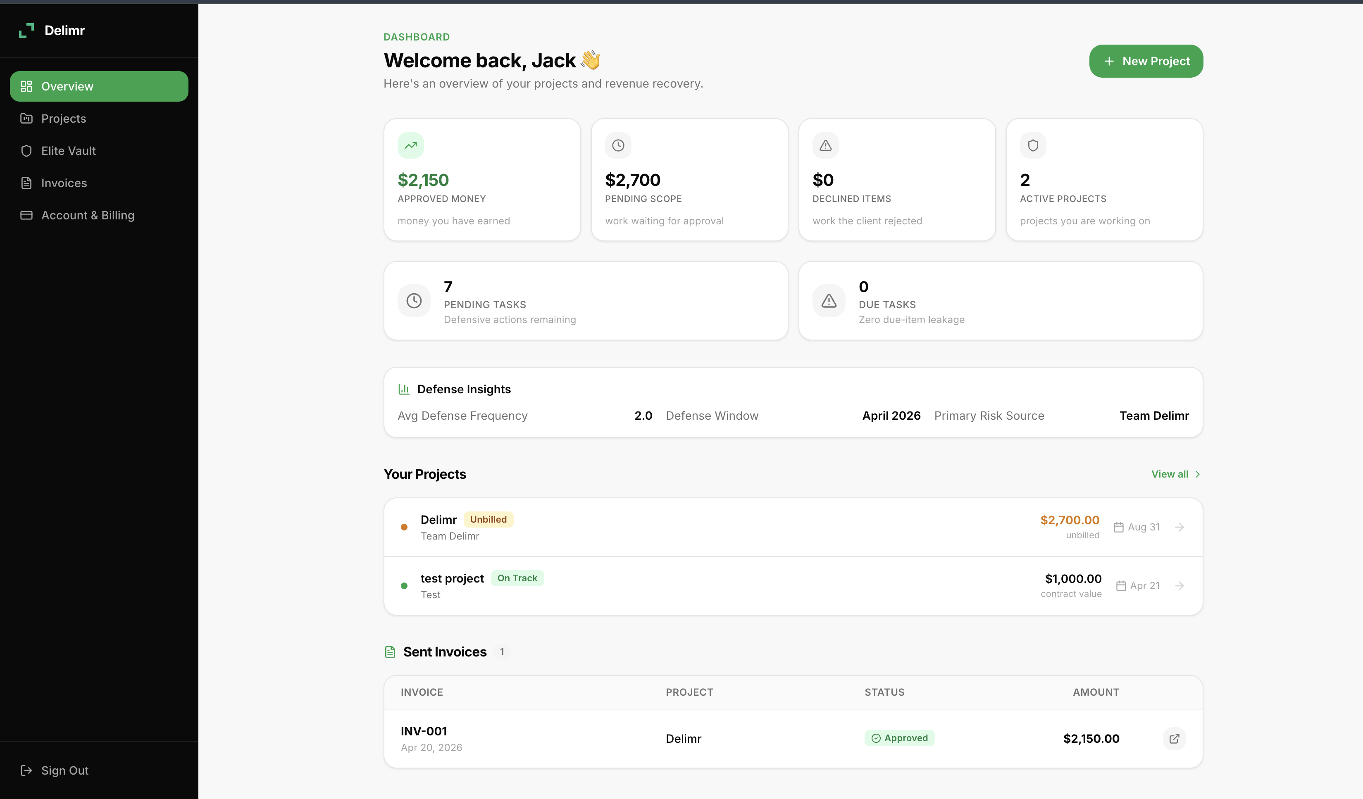
Task: Open Elite Vault from the sidebar
Action: pos(68,151)
